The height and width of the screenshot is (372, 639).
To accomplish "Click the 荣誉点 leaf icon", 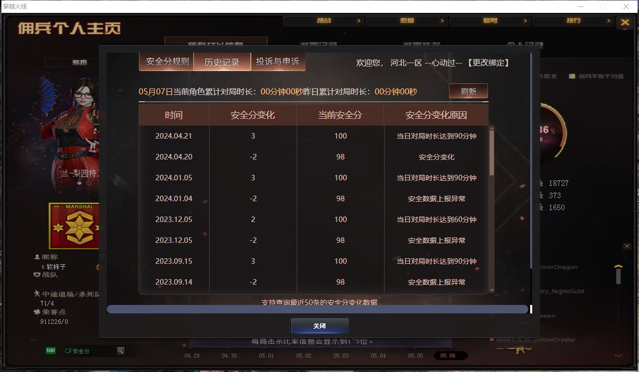I will [x=36, y=312].
